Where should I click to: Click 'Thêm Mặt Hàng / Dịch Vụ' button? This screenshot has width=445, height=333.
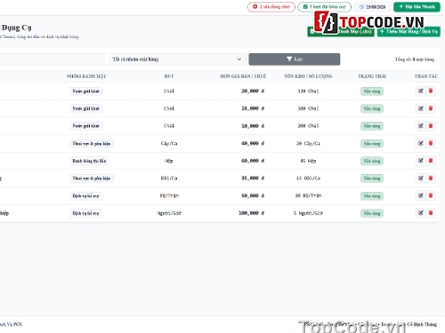pyautogui.click(x=409, y=31)
